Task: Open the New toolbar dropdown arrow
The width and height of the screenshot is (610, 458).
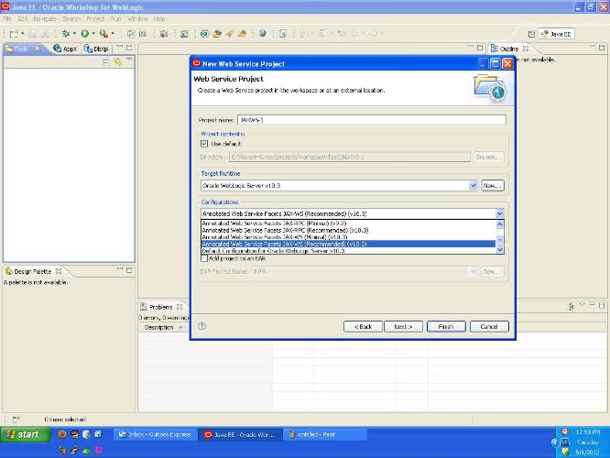Action: [x=23, y=34]
